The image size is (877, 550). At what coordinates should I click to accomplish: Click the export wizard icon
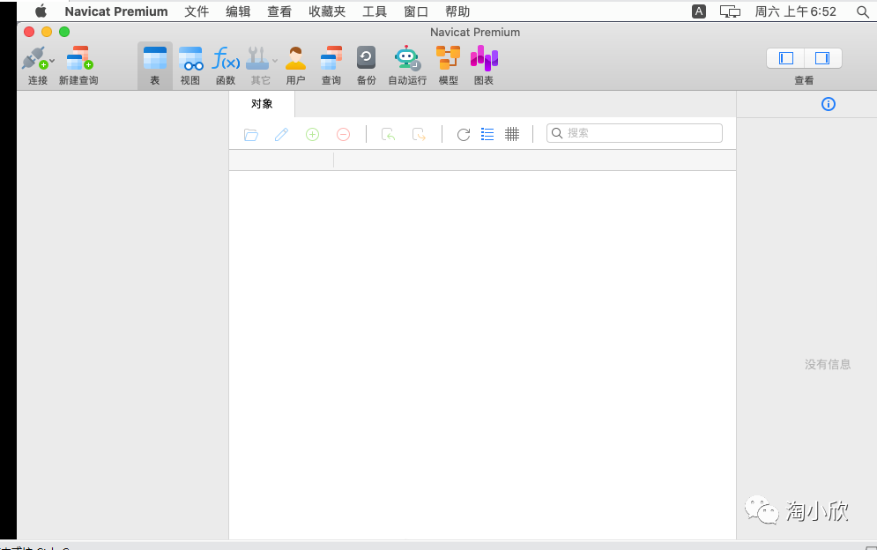[419, 134]
